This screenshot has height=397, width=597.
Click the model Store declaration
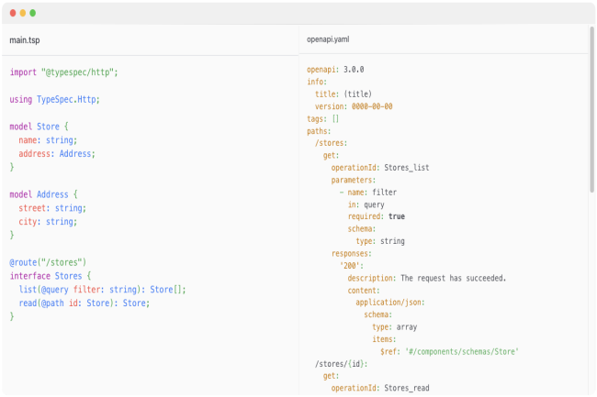(x=39, y=127)
